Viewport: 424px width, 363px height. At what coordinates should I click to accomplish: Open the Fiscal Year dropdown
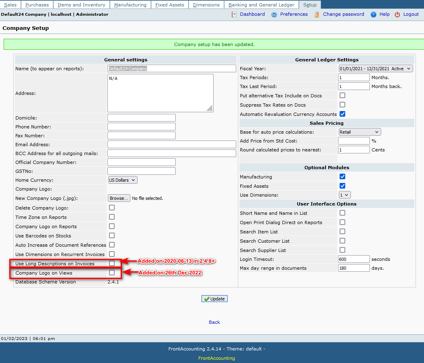coord(376,69)
